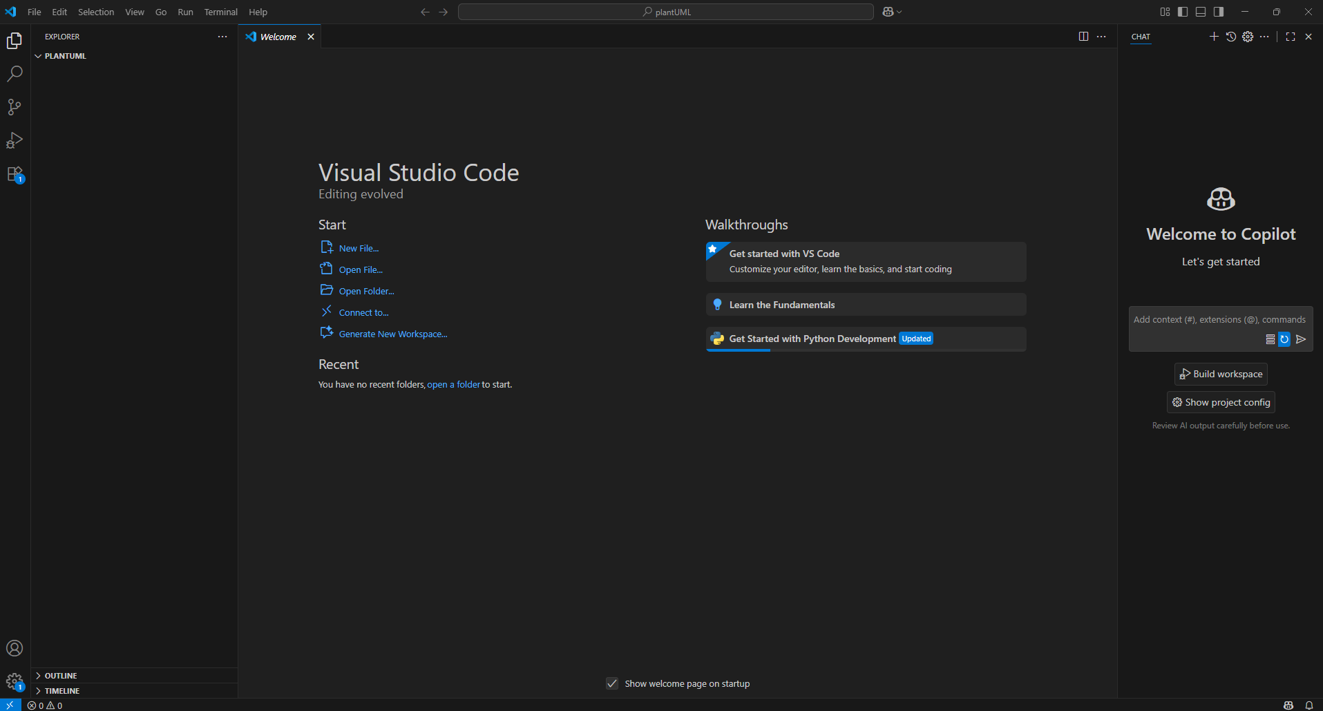Open notifications bell in status bar

coord(1308,705)
